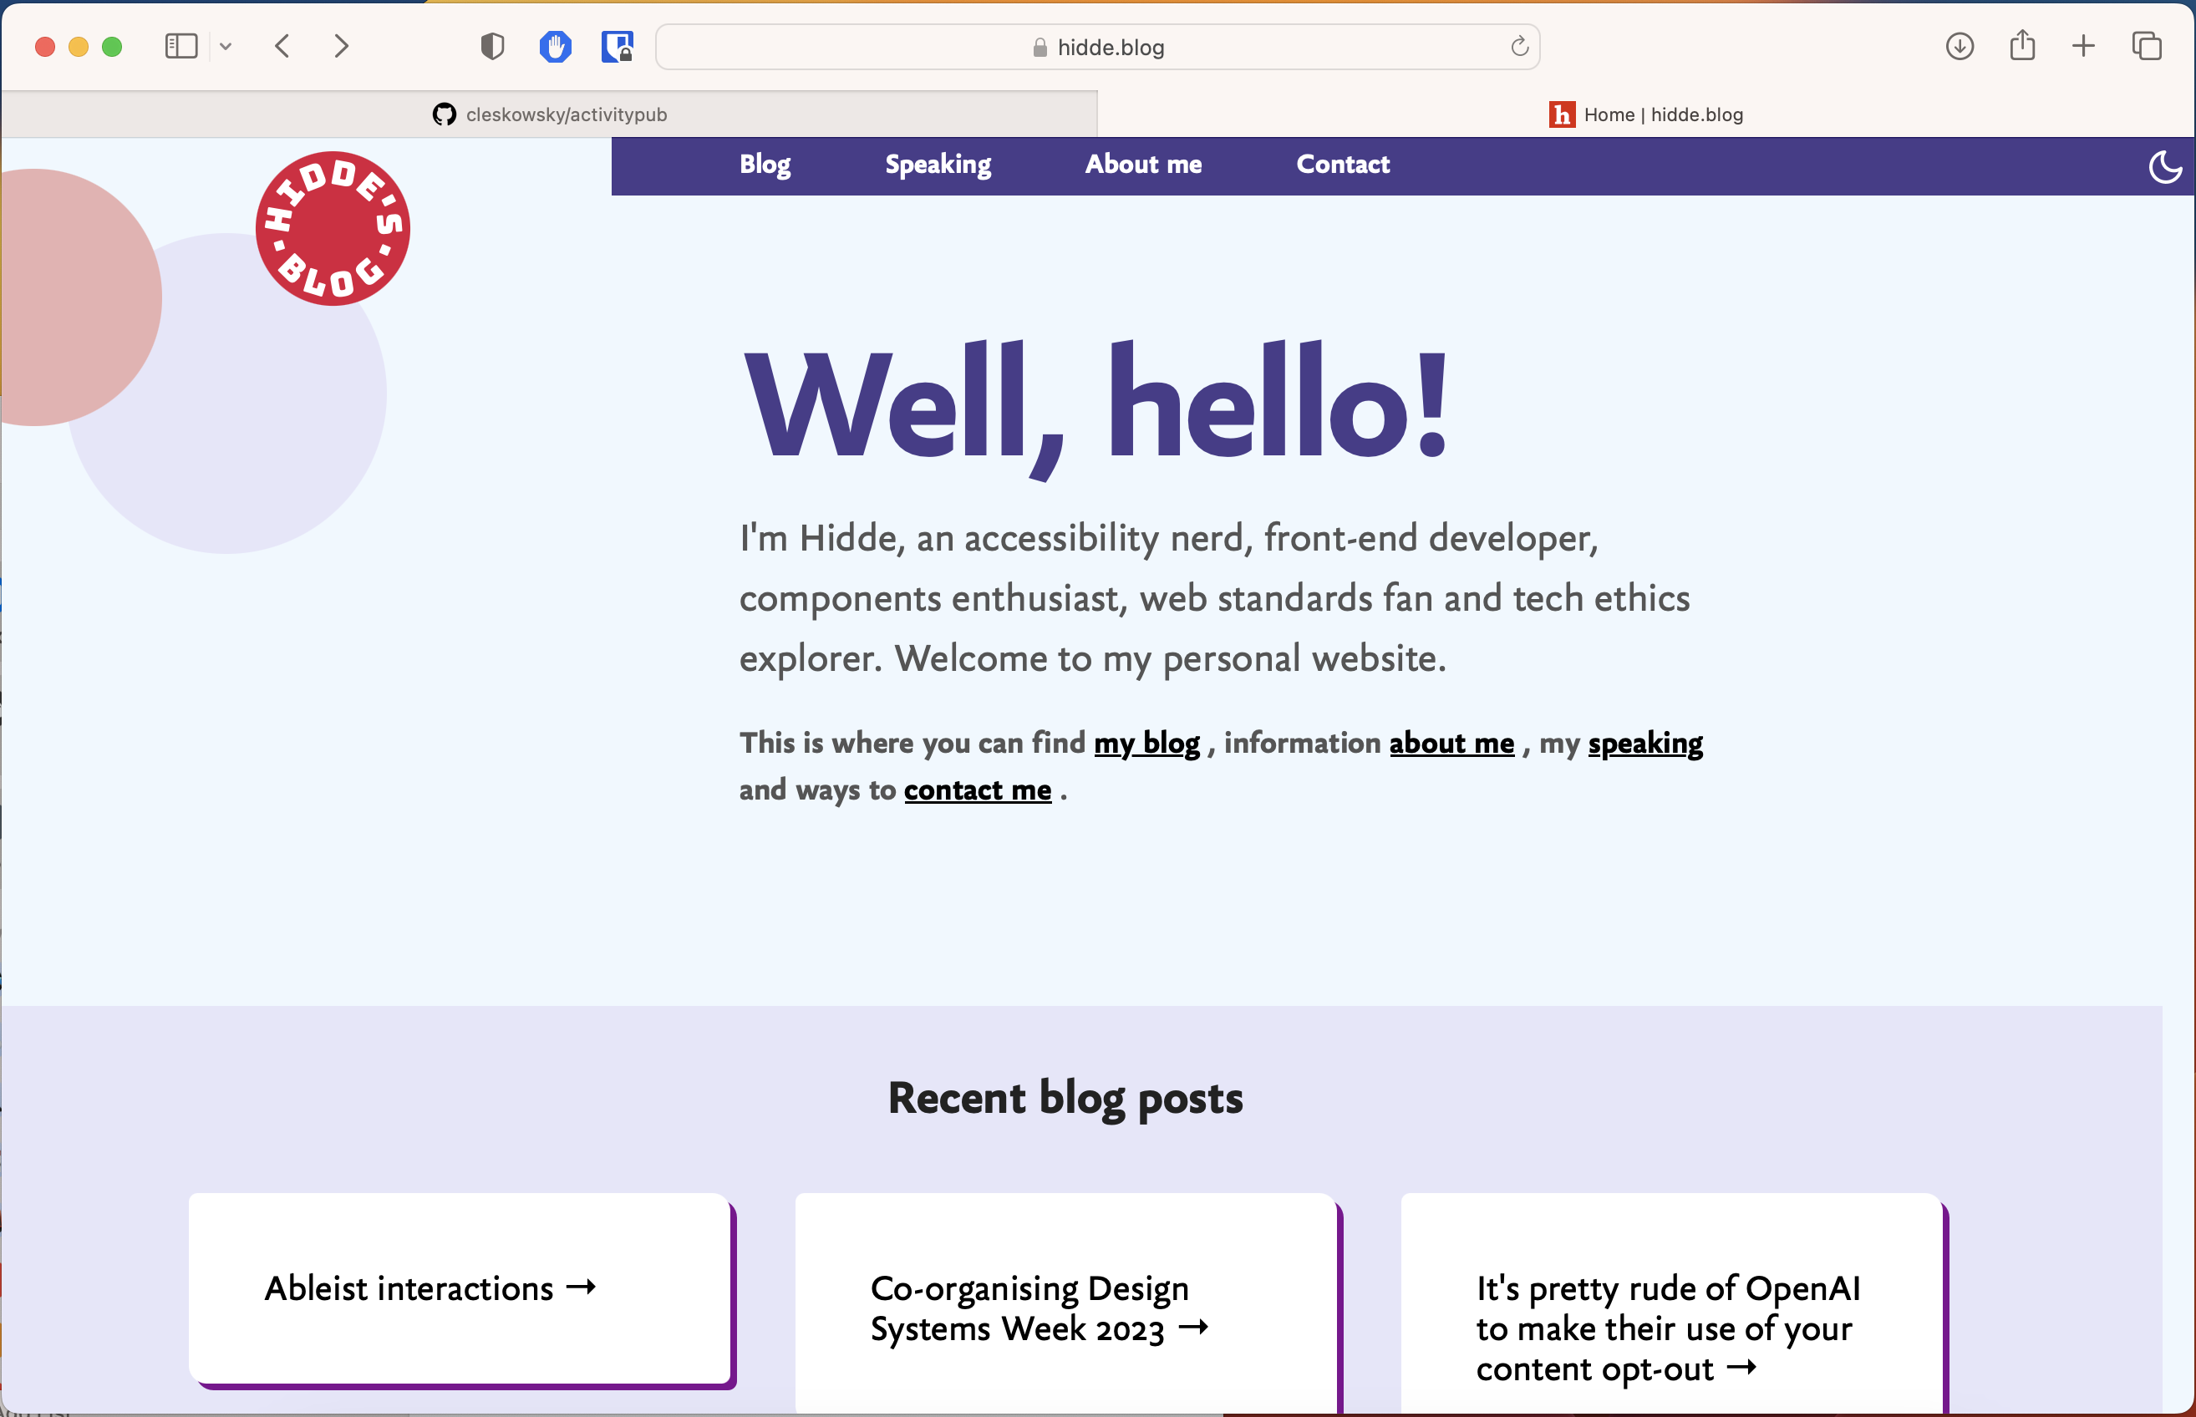Go back to the previous page
2196x1417 pixels.
pos(282,46)
